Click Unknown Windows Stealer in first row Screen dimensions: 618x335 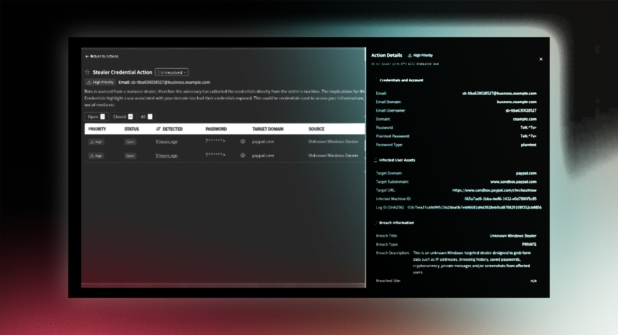[333, 142]
